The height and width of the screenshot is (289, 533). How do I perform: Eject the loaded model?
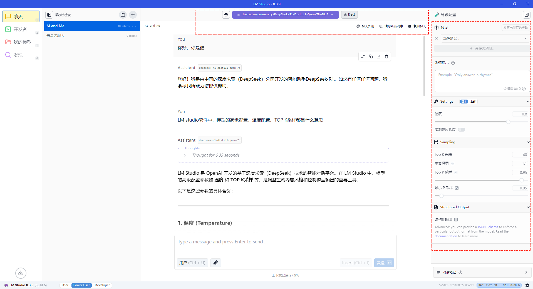point(349,15)
